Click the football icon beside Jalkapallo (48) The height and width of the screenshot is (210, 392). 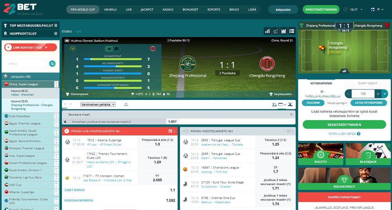(6, 77)
